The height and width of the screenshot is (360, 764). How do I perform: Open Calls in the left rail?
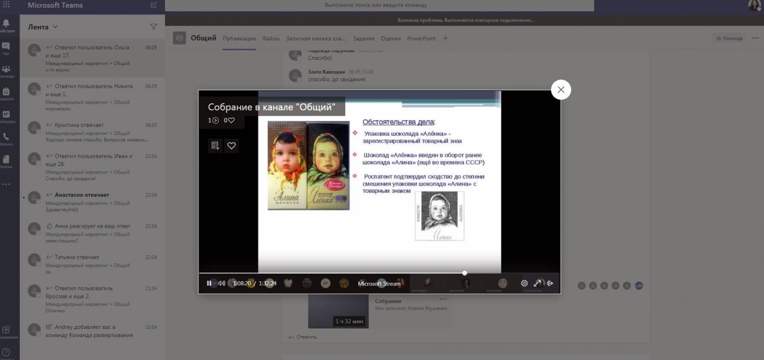6,139
